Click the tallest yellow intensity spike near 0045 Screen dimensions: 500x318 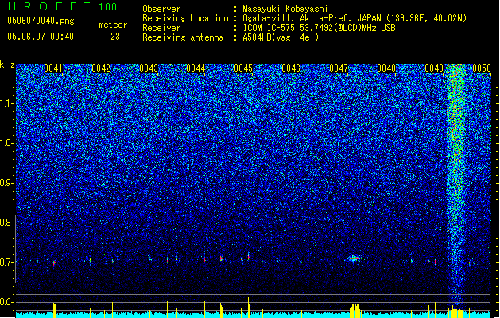248,307
